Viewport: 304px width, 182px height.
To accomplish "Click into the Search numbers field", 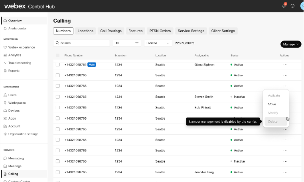I will tap(82, 43).
